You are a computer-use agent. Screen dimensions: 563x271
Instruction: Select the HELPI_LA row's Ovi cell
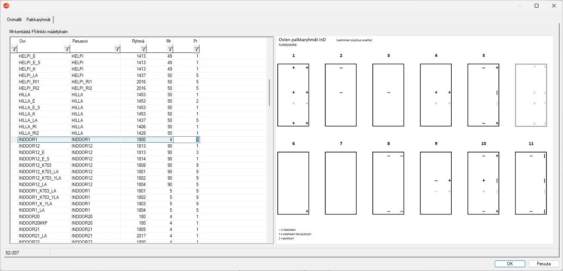pyautogui.click(x=44, y=75)
